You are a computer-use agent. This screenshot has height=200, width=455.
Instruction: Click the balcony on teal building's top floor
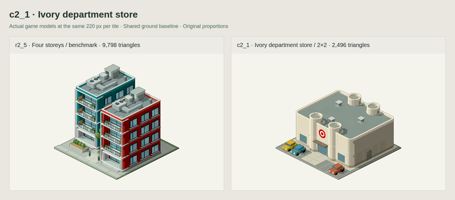click(x=86, y=102)
